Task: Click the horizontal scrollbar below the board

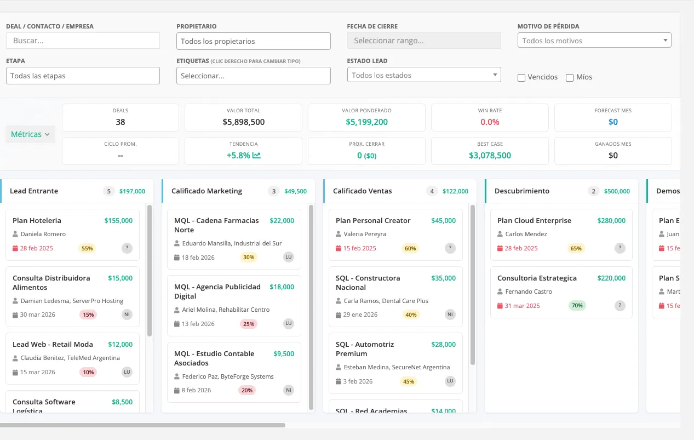Action: pyautogui.click(x=142, y=425)
